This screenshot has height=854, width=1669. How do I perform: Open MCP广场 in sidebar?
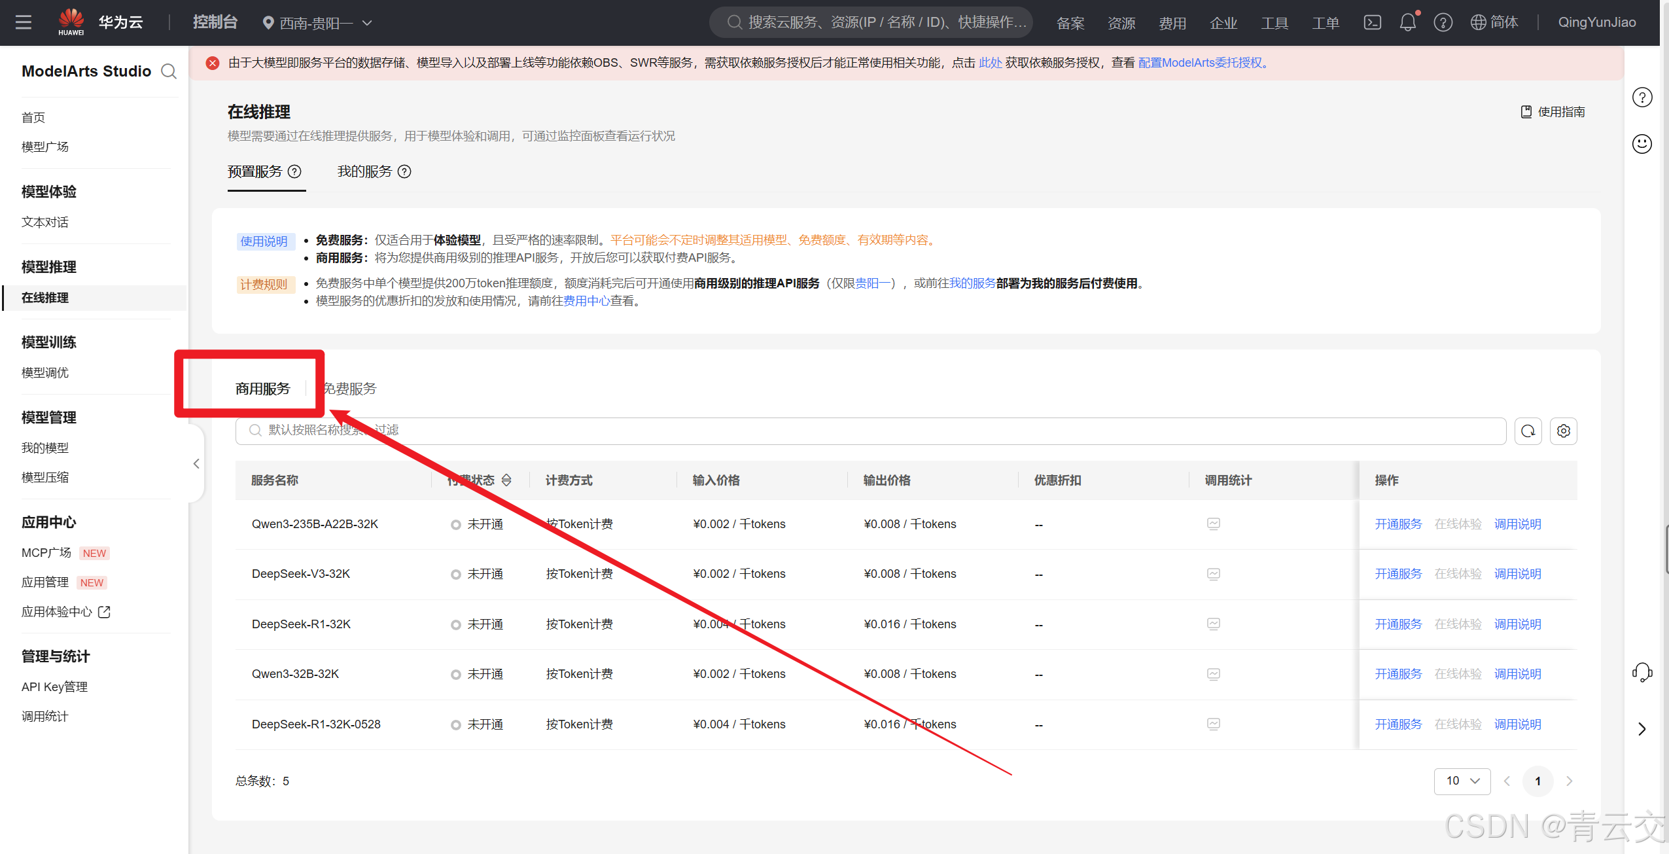pos(46,553)
